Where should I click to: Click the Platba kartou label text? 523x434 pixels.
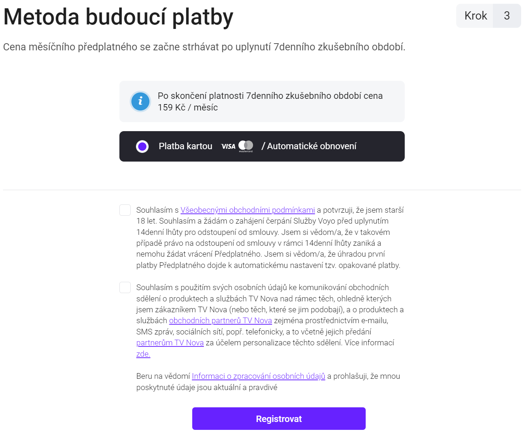click(185, 146)
